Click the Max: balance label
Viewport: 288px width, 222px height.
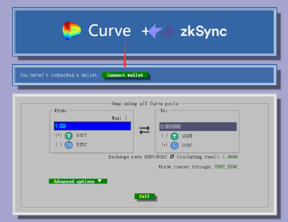click(117, 118)
